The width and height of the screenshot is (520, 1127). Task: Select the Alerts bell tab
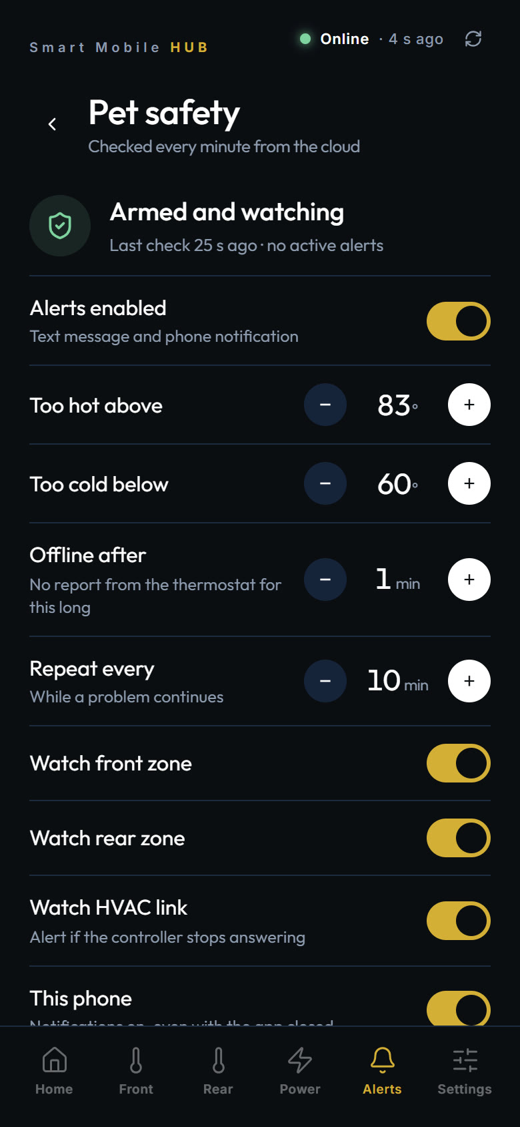[382, 1070]
